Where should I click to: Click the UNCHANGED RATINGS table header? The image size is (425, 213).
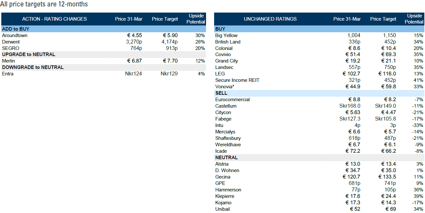(270, 19)
